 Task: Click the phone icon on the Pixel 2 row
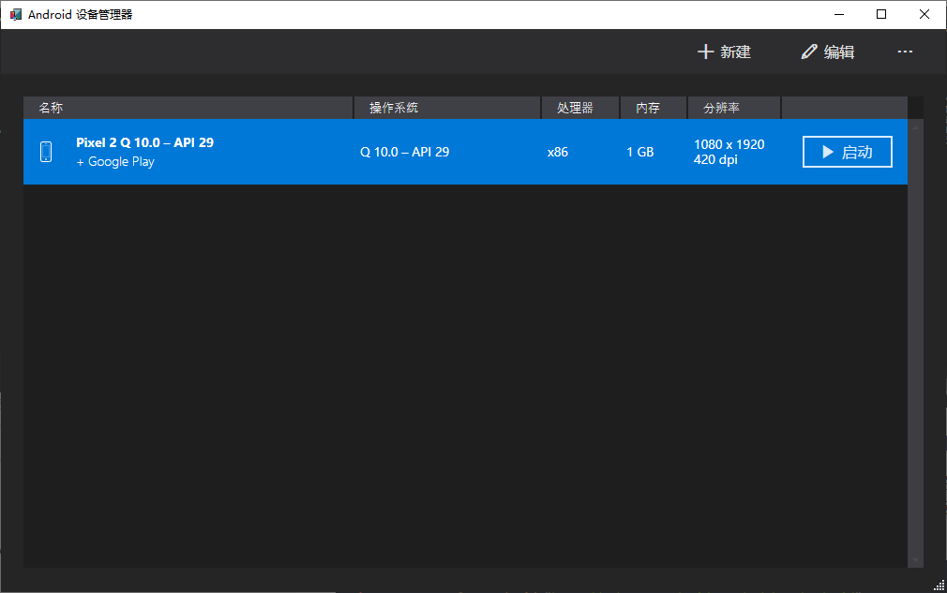click(x=46, y=151)
